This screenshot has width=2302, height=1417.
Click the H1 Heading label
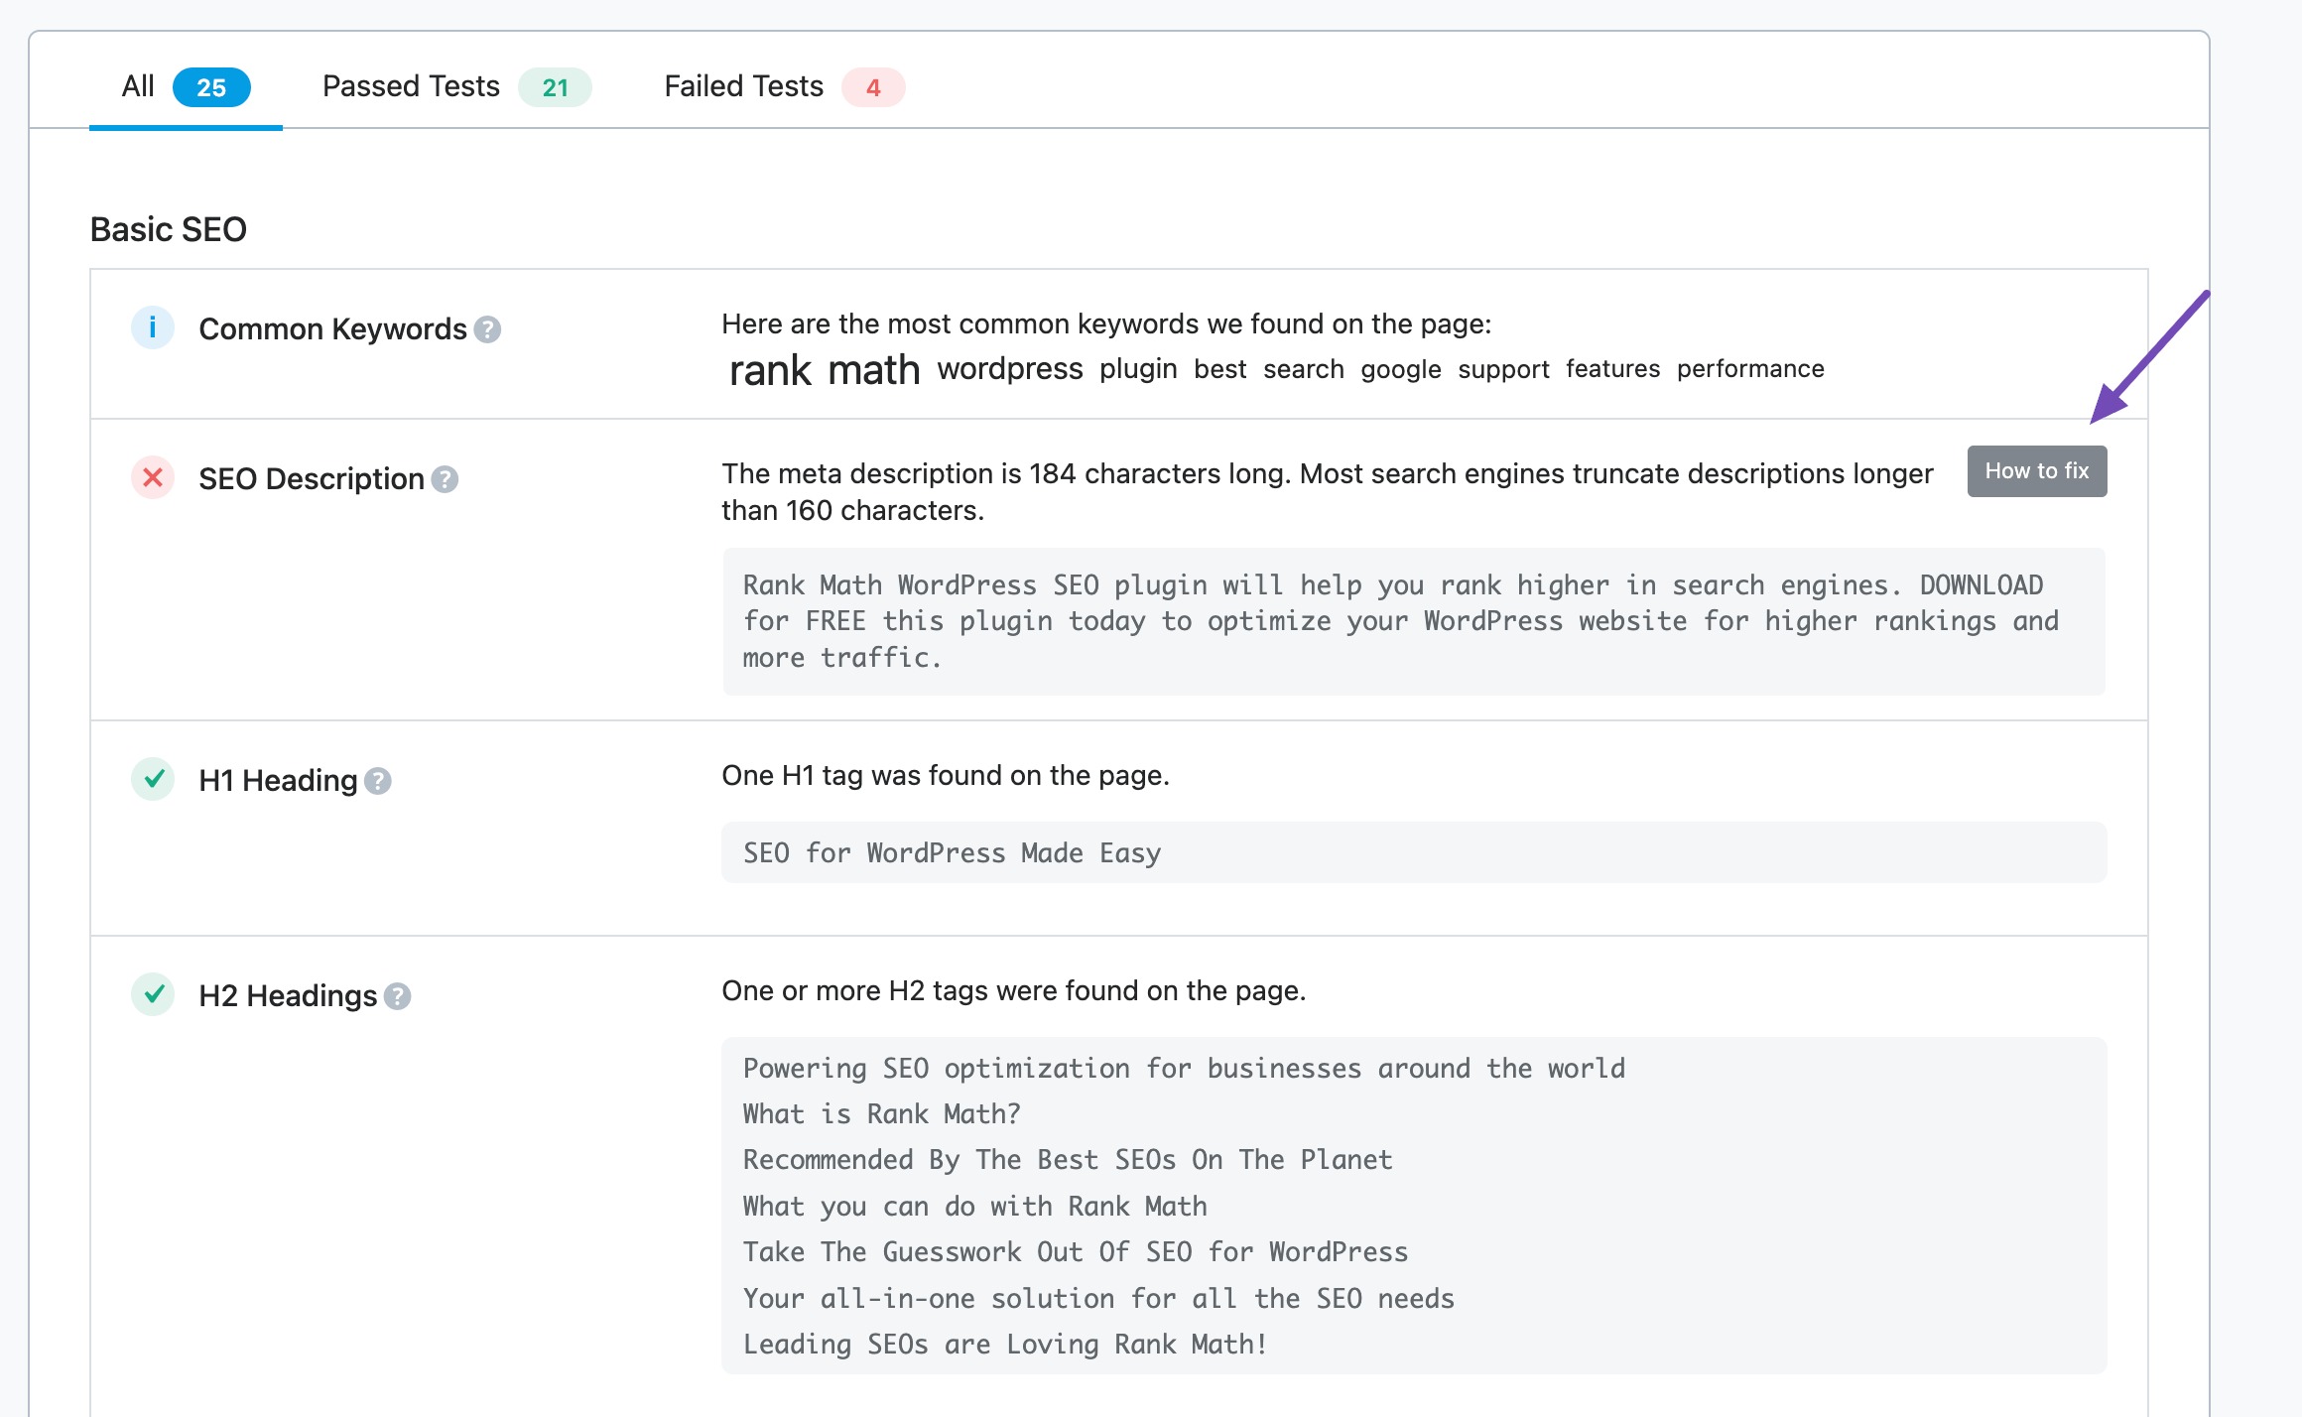(x=278, y=781)
